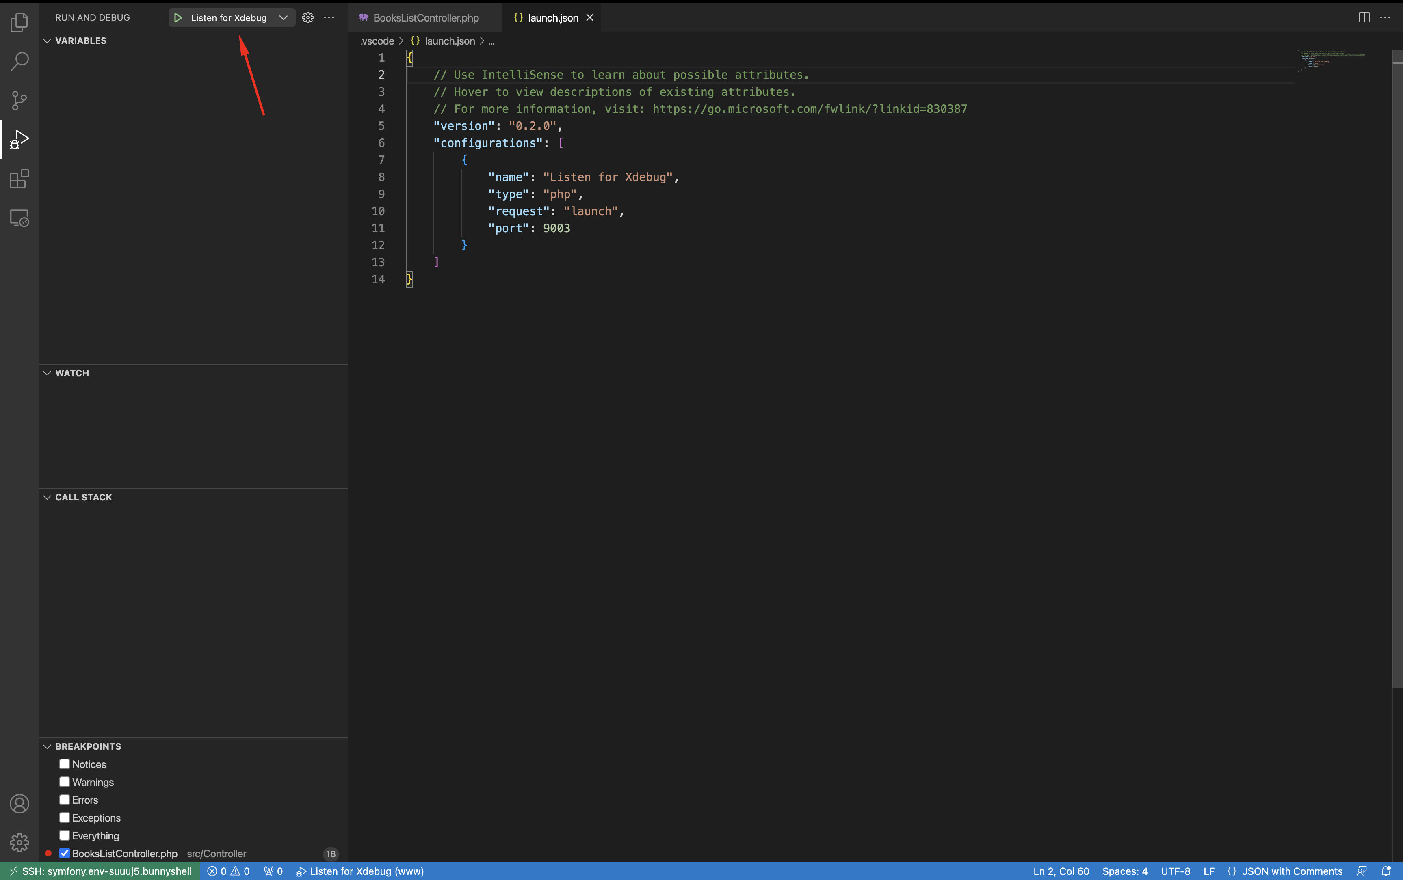This screenshot has width=1403, height=880.
Task: Click the feedback icon in status bar
Action: coord(1362,871)
